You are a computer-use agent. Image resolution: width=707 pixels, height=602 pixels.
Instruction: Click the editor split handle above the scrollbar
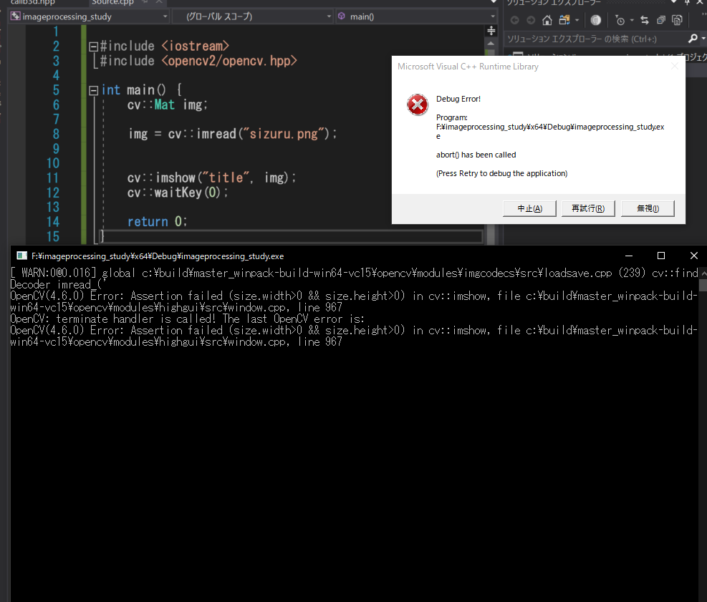pyautogui.click(x=491, y=31)
